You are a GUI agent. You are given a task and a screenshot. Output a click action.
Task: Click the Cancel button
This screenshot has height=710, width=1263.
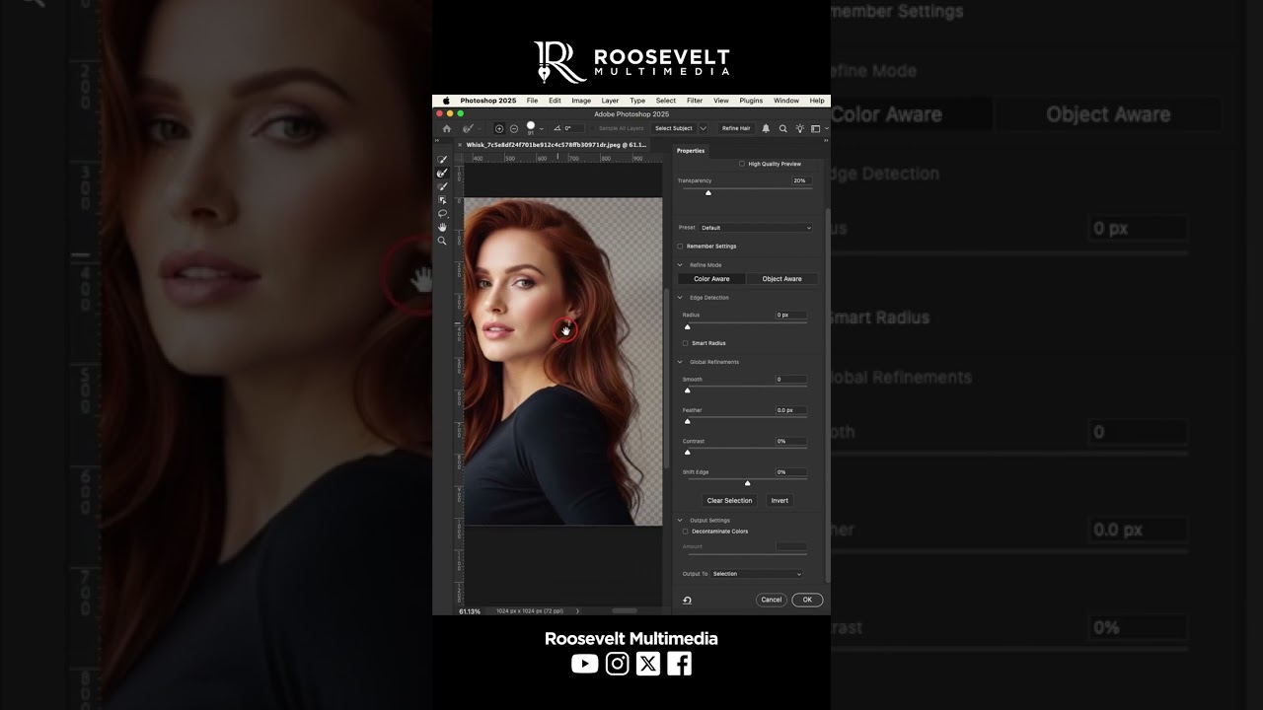point(772,600)
